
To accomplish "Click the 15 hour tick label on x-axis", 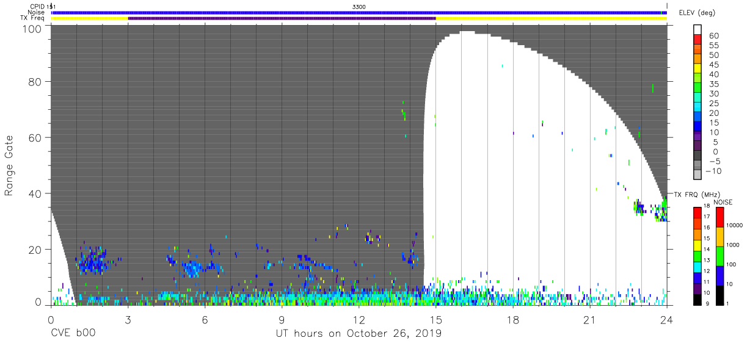I will pos(435,320).
